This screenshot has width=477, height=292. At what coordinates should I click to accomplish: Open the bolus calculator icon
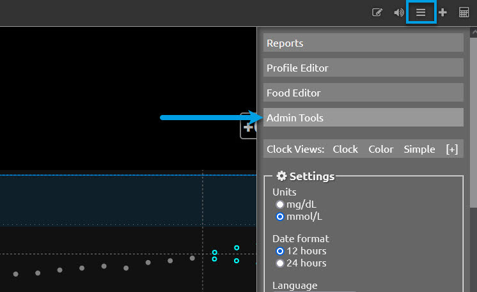pyautogui.click(x=464, y=12)
